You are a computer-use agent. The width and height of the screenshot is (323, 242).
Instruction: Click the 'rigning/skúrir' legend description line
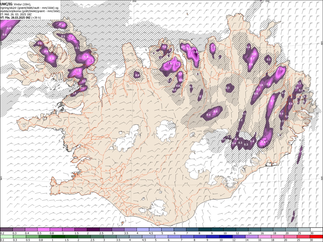[30, 8]
